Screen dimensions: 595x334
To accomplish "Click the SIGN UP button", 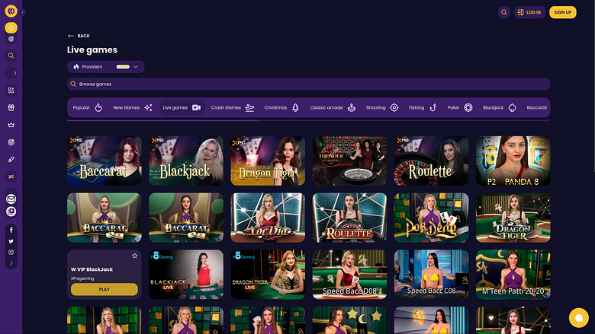I will 562,12.
